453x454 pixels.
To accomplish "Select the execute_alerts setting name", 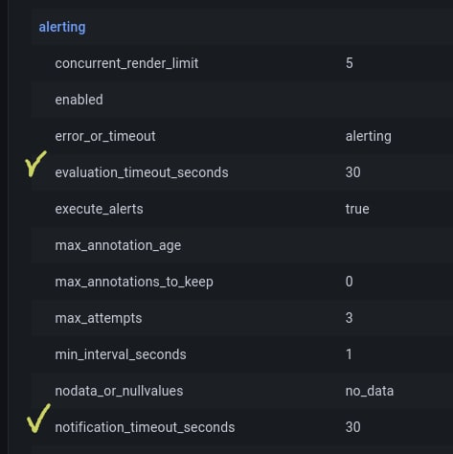I will [x=100, y=209].
